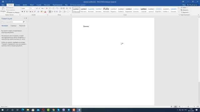Start a bulleted list
Image resolution: width=200 pixels, height=112 pixels.
pyautogui.click(x=50, y=8)
